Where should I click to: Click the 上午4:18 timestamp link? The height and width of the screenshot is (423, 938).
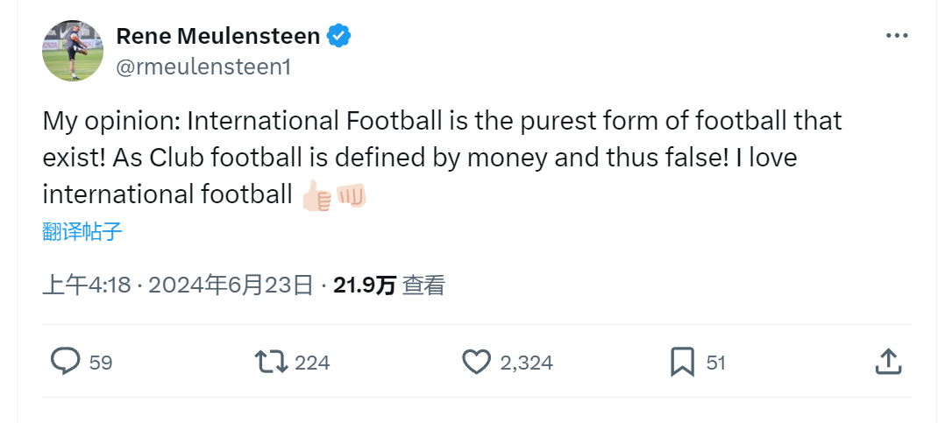pos(87,285)
